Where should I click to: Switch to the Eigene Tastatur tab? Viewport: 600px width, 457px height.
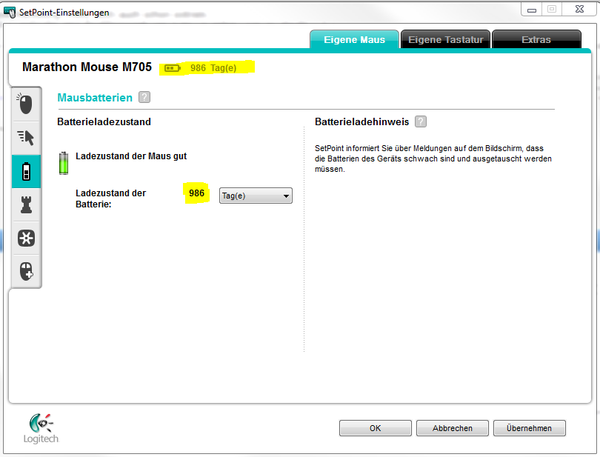[445, 39]
